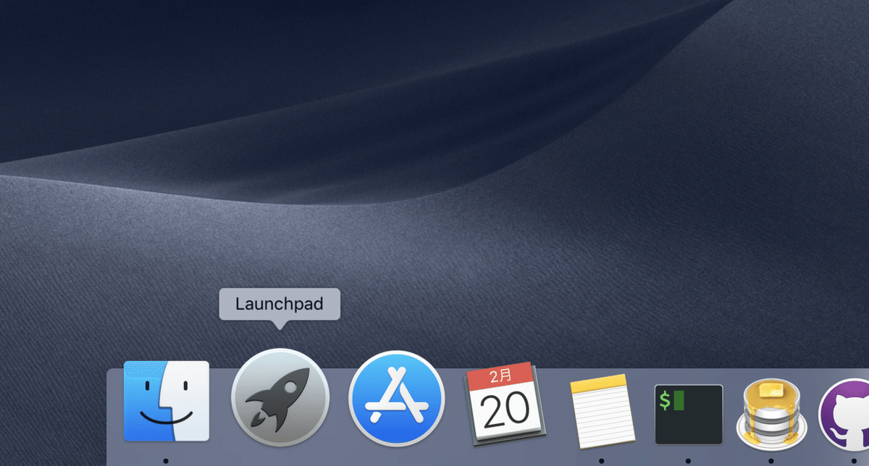Image resolution: width=869 pixels, height=466 pixels.
Task: Launch Launchpad rocket icon in Dock
Action: (280, 398)
